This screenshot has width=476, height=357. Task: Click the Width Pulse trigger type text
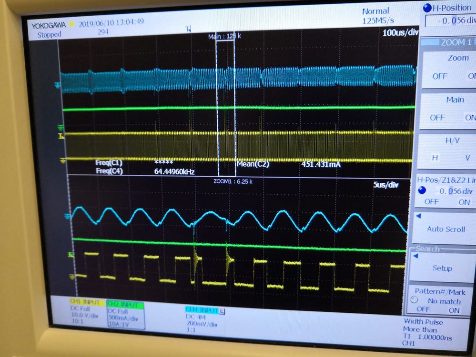pyautogui.click(x=423, y=321)
